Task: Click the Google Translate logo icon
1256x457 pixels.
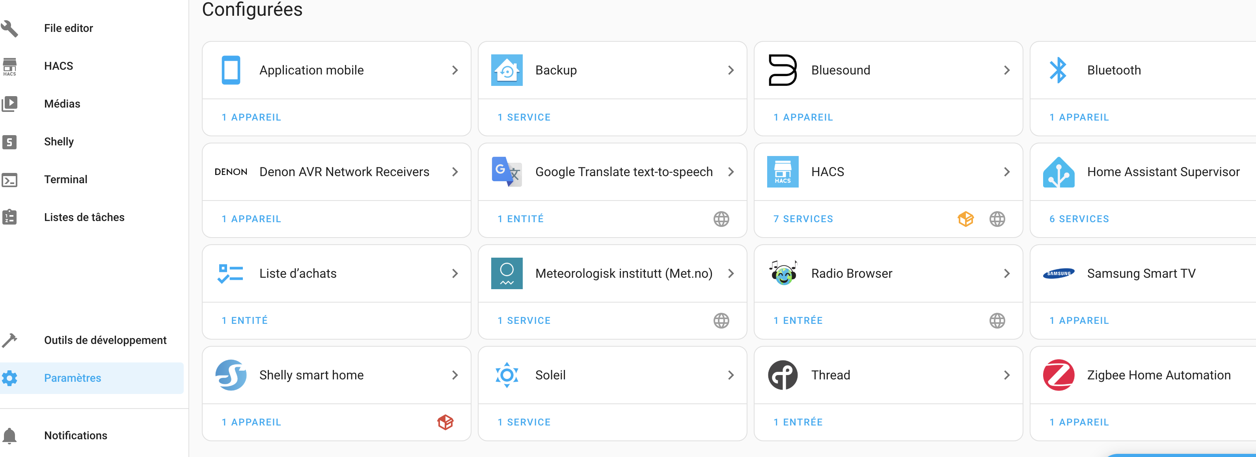Action: (507, 172)
